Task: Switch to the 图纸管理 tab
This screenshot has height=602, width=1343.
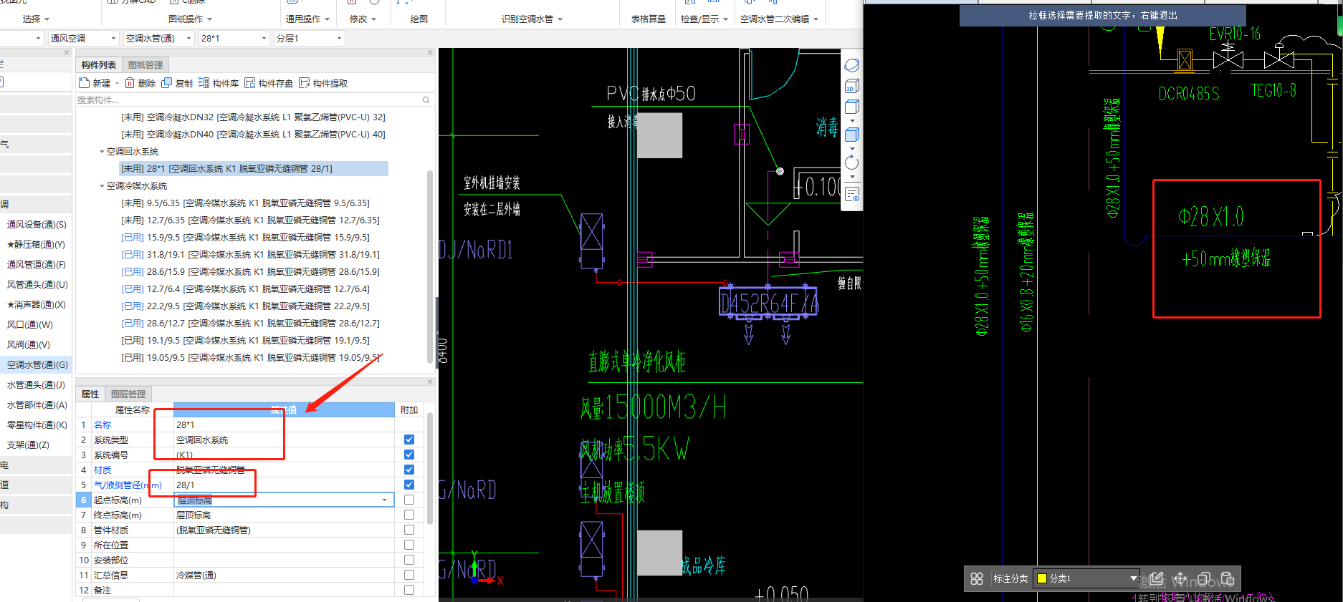Action: coord(145,64)
